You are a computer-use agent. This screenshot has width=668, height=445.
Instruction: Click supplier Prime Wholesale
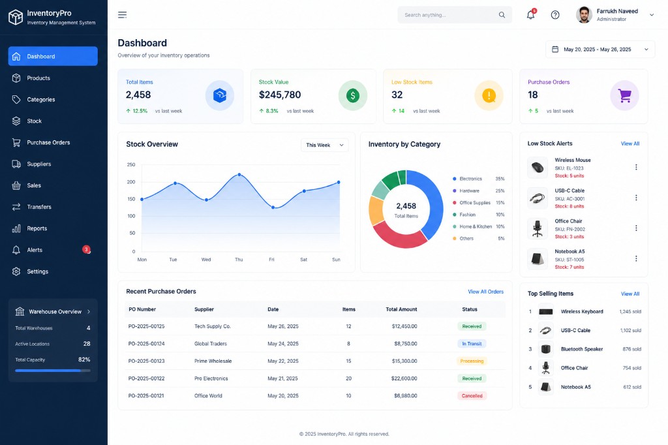(213, 361)
